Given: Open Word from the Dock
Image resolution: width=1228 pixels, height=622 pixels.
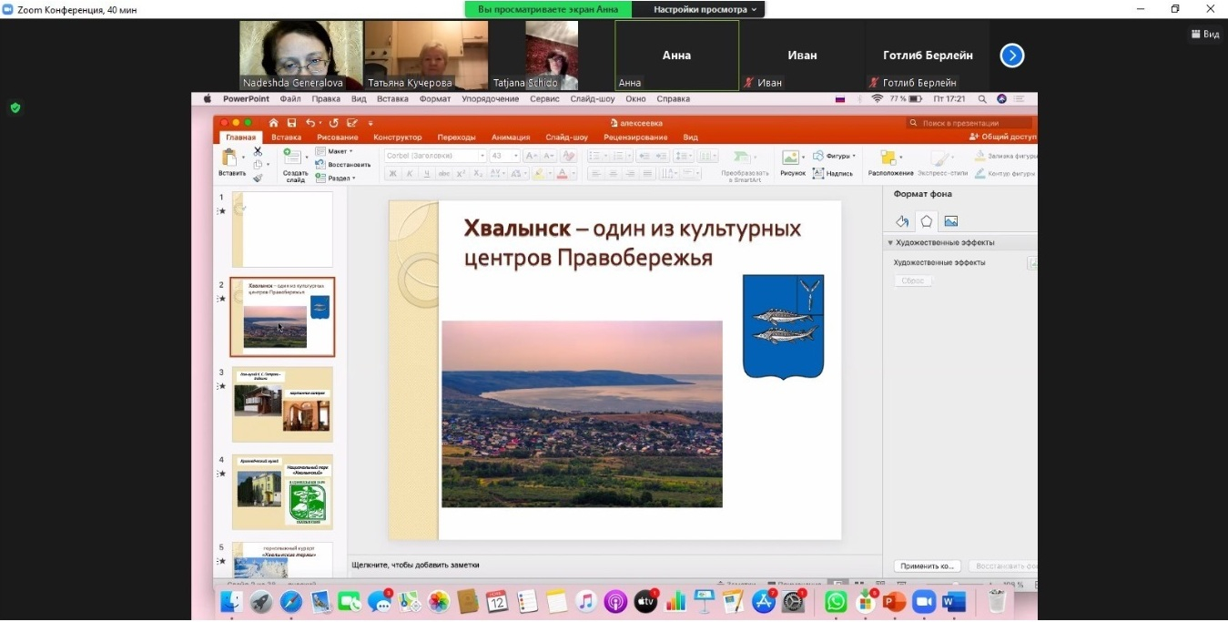Looking at the screenshot, I should 953,601.
